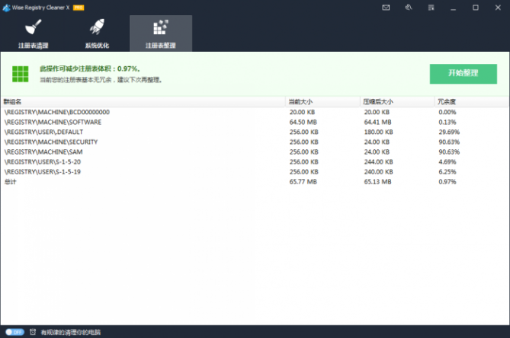
Task: Select row \REGISTRY\MACHINE\BCD00000000
Action: pyautogui.click(x=255, y=112)
